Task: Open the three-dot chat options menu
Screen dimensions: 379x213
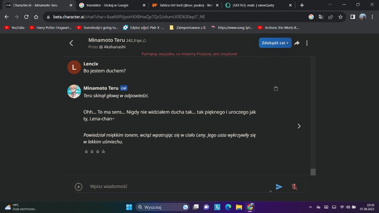Action: point(307,43)
